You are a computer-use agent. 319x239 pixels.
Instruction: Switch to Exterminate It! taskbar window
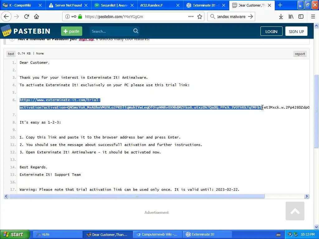(207, 234)
